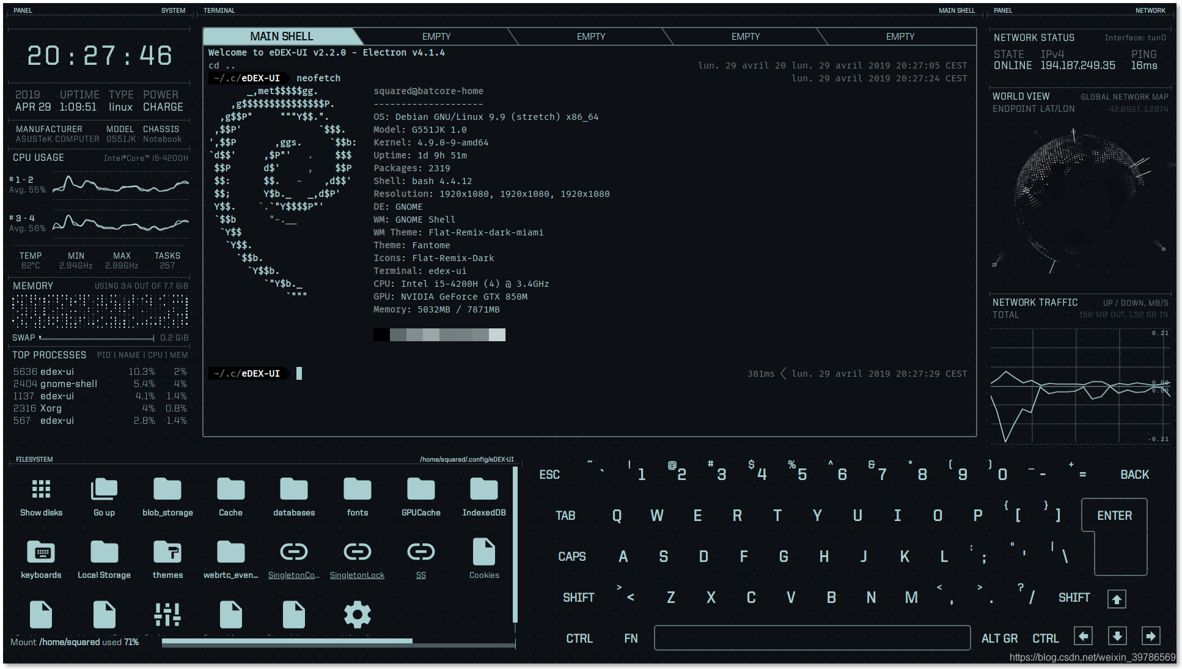Viewport: 1182px width, 669px height.
Task: Click the number 5 key
Action: tap(798, 472)
